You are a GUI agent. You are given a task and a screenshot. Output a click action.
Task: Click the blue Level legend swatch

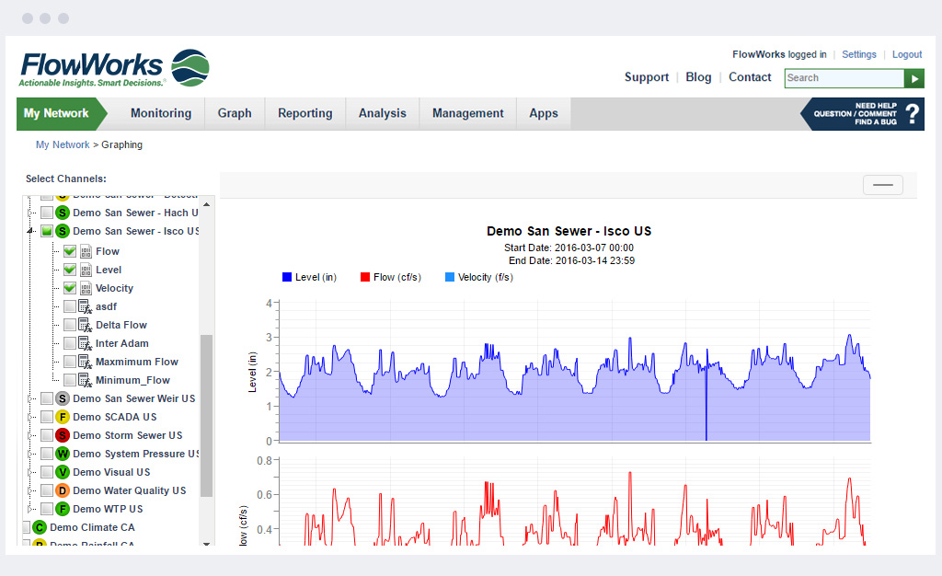[287, 277]
